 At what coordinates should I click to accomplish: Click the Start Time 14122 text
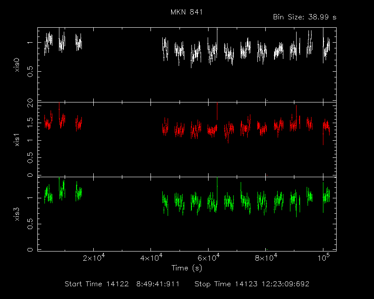tap(97, 284)
